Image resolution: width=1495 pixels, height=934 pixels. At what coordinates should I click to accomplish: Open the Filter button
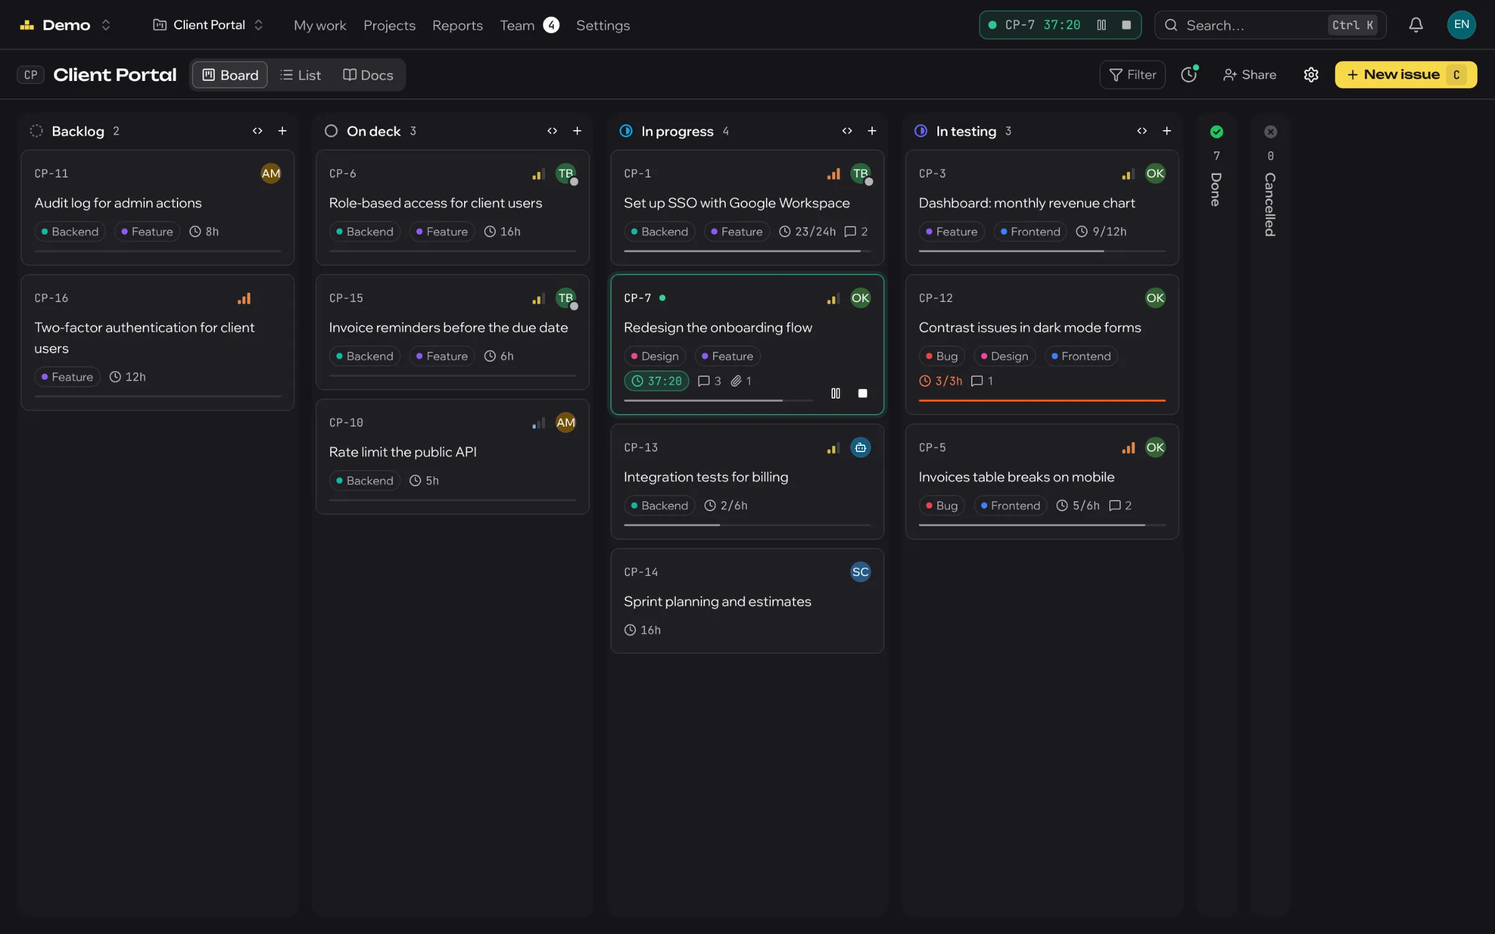point(1132,75)
